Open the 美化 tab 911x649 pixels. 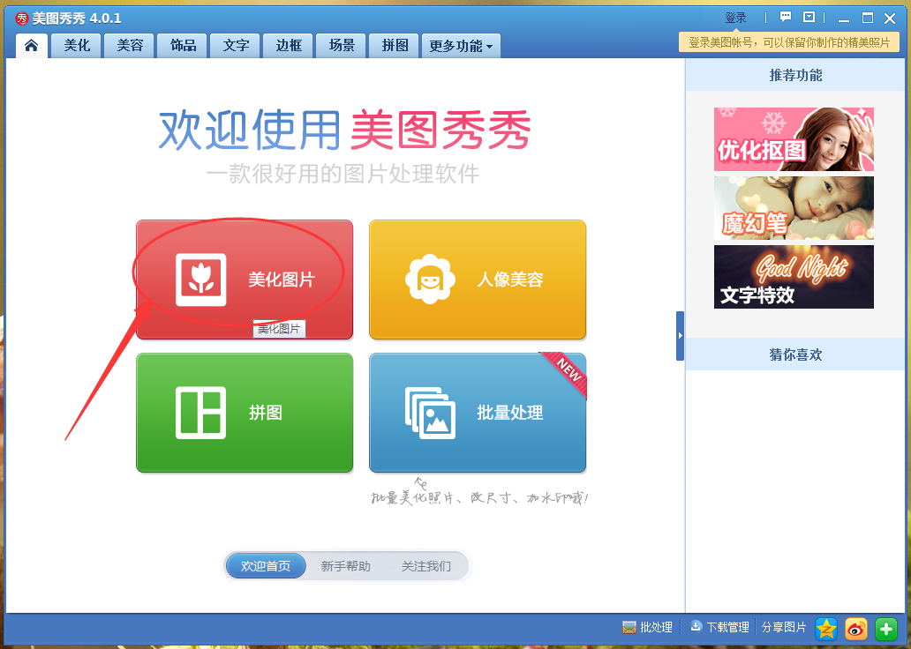[77, 45]
